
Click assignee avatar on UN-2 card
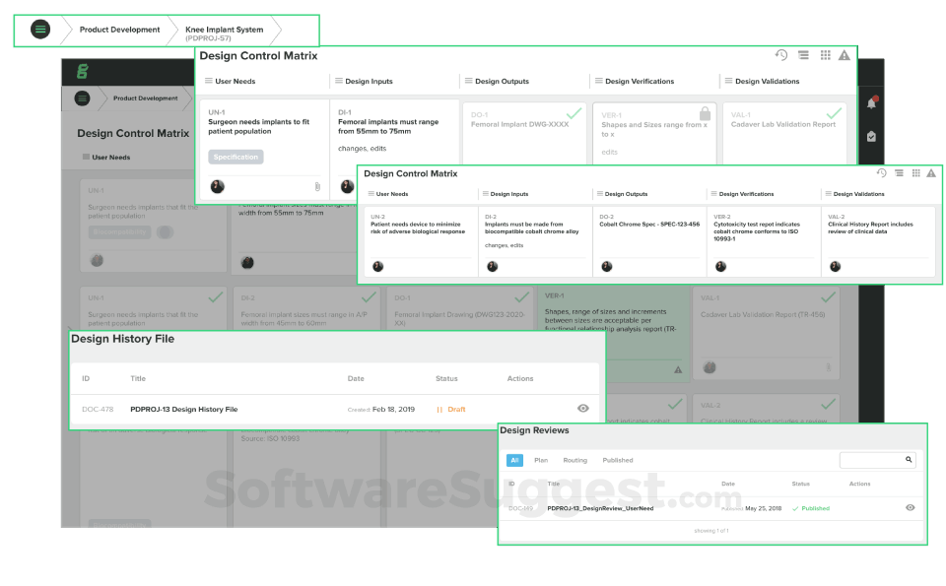pyautogui.click(x=377, y=267)
